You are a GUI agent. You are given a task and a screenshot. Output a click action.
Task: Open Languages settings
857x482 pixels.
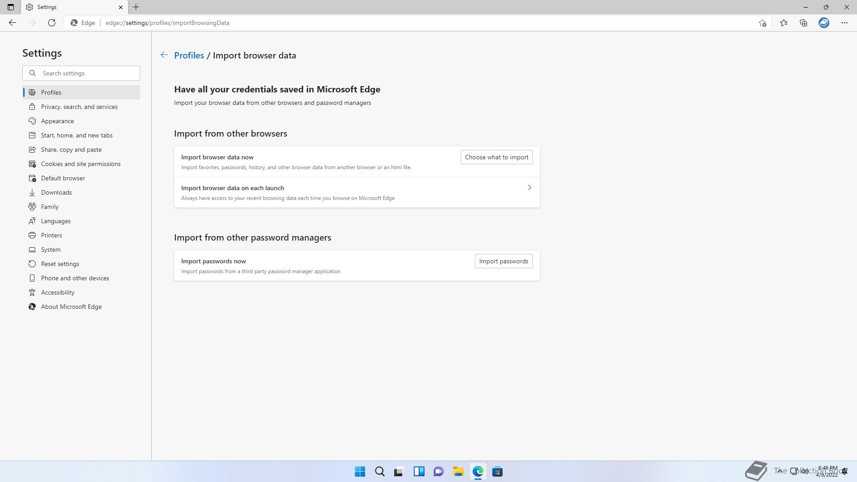click(x=81, y=221)
